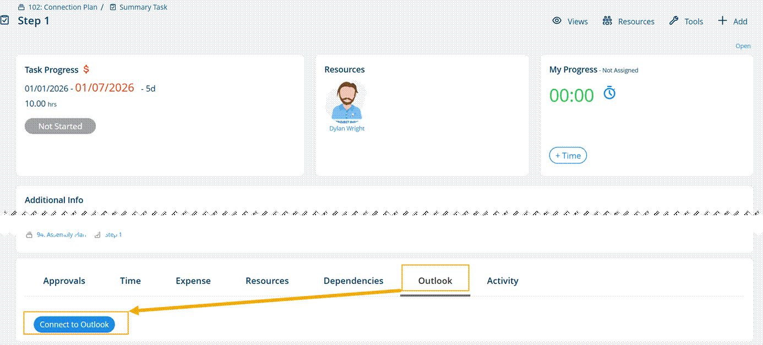Open the Approvals tab
The image size is (763, 345).
pos(64,281)
